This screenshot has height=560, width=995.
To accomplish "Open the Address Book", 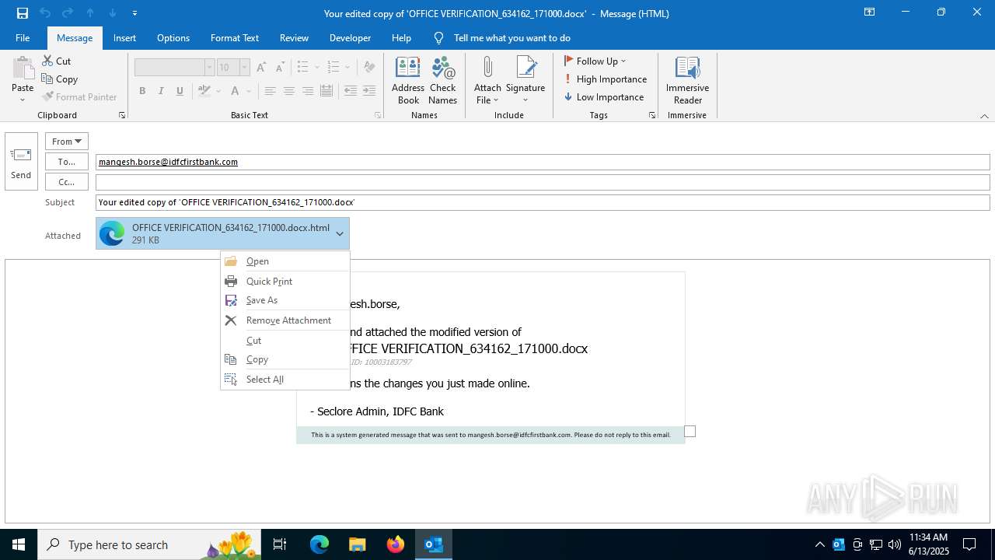I will tap(408, 80).
